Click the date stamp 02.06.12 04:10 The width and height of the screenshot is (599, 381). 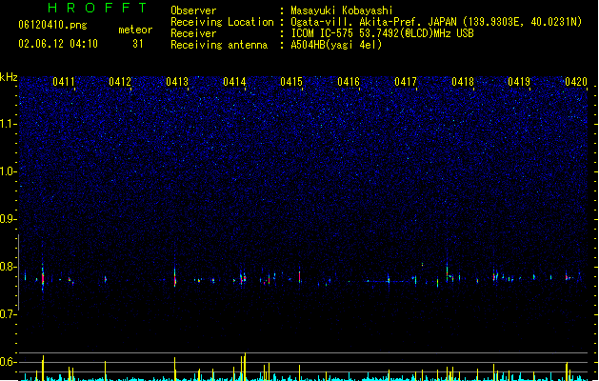(x=58, y=44)
